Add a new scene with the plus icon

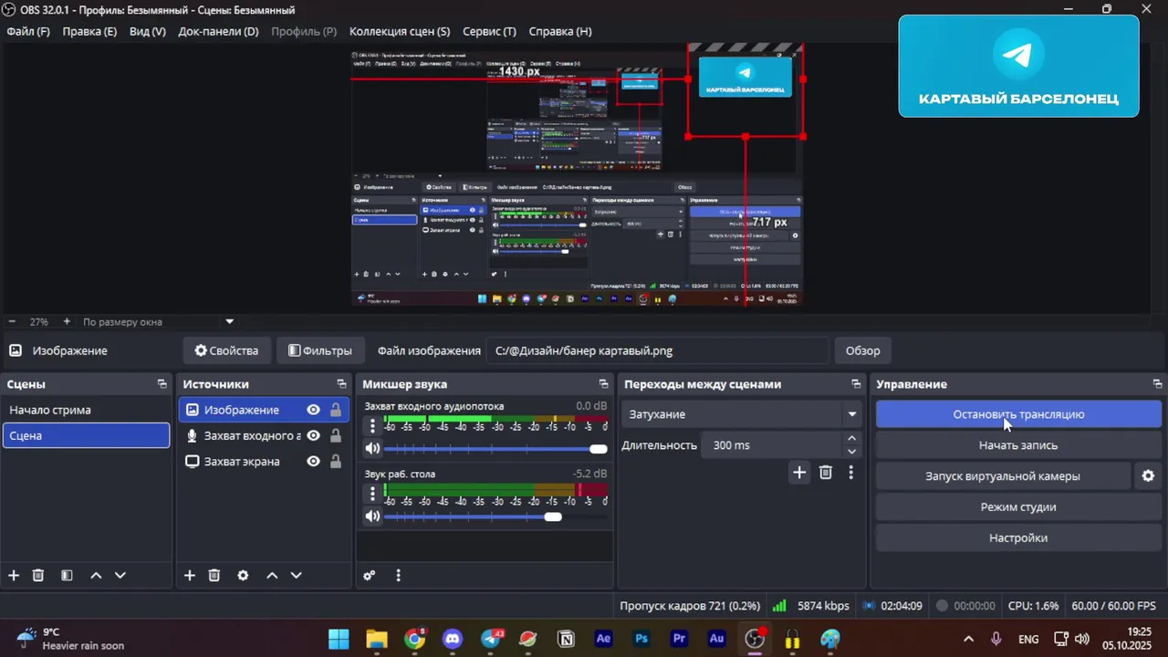[14, 576]
